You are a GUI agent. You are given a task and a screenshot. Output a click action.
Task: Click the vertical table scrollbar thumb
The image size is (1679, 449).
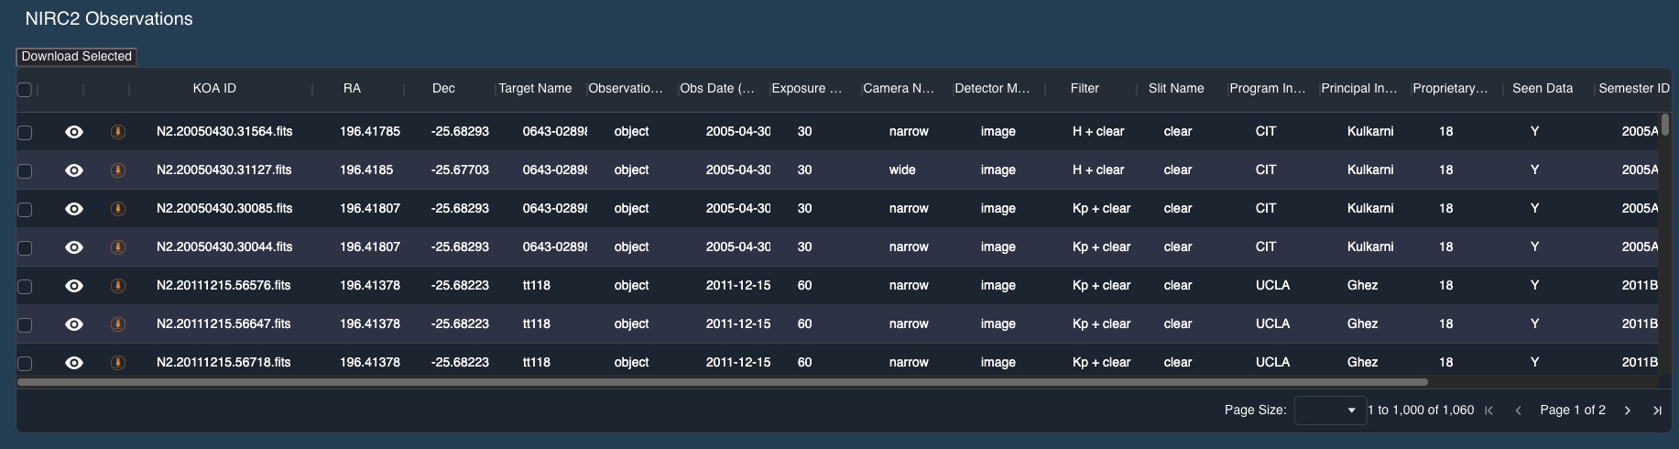(x=1665, y=124)
